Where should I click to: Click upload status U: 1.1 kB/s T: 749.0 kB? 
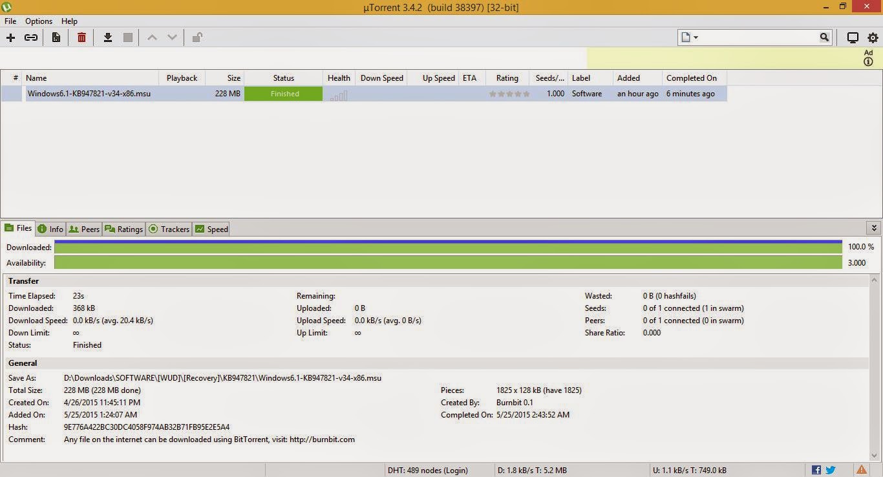click(x=690, y=470)
